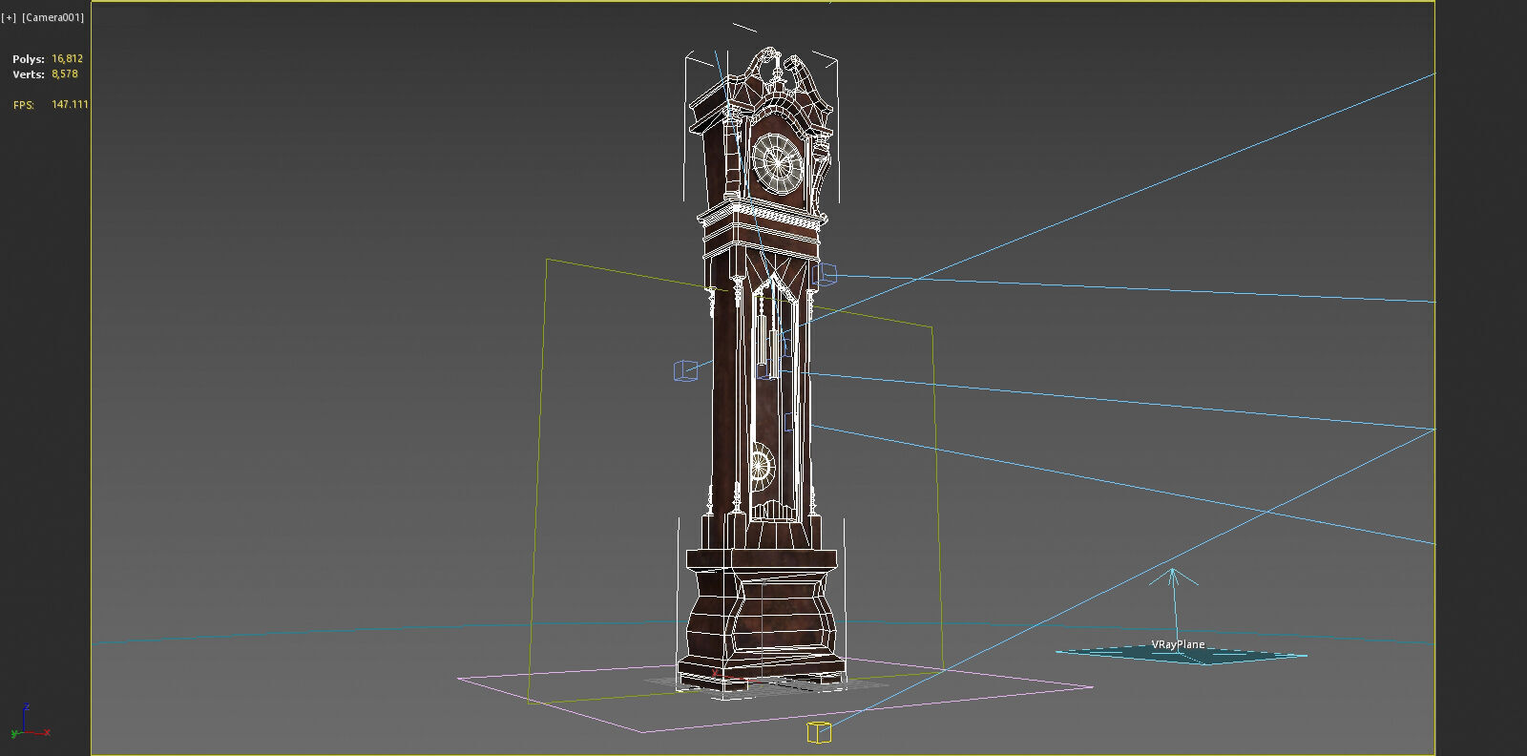Open the [Camera001] viewport view menu
This screenshot has height=756, width=1527.
(x=53, y=17)
